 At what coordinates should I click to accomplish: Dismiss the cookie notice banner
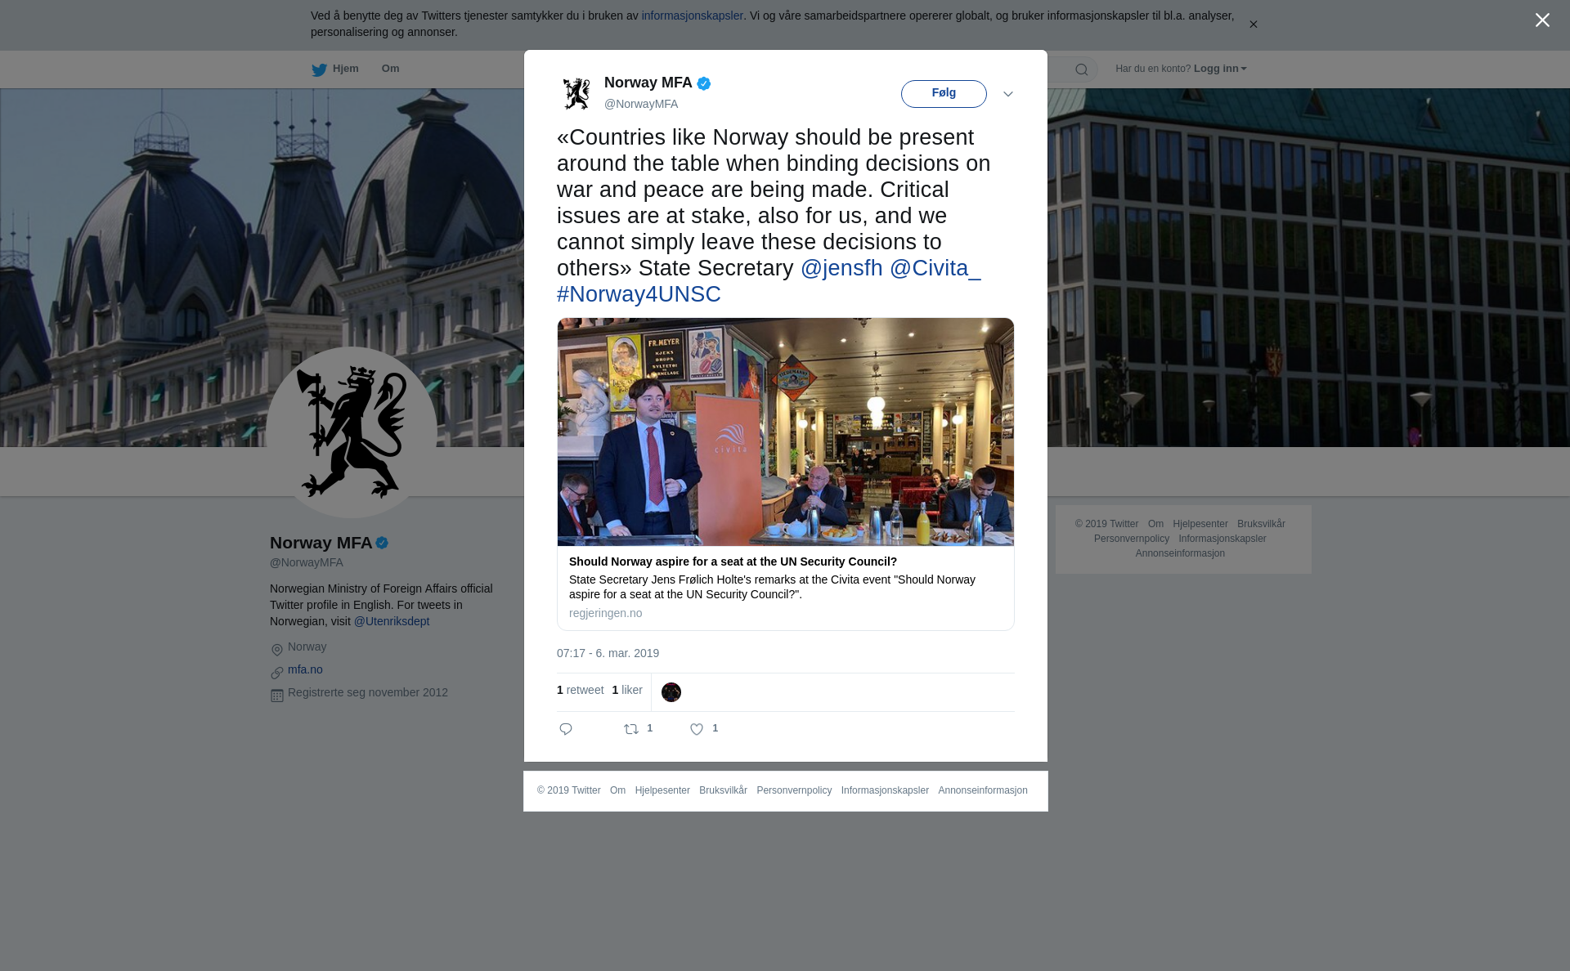1253,25
